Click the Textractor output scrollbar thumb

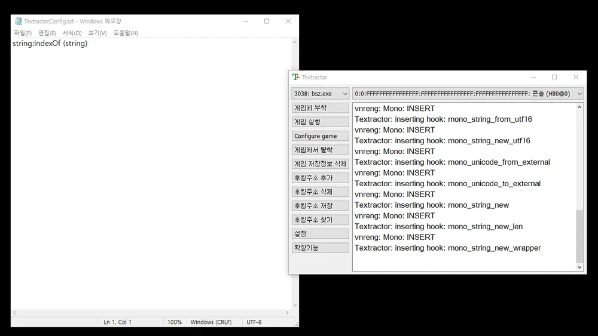[579, 236]
